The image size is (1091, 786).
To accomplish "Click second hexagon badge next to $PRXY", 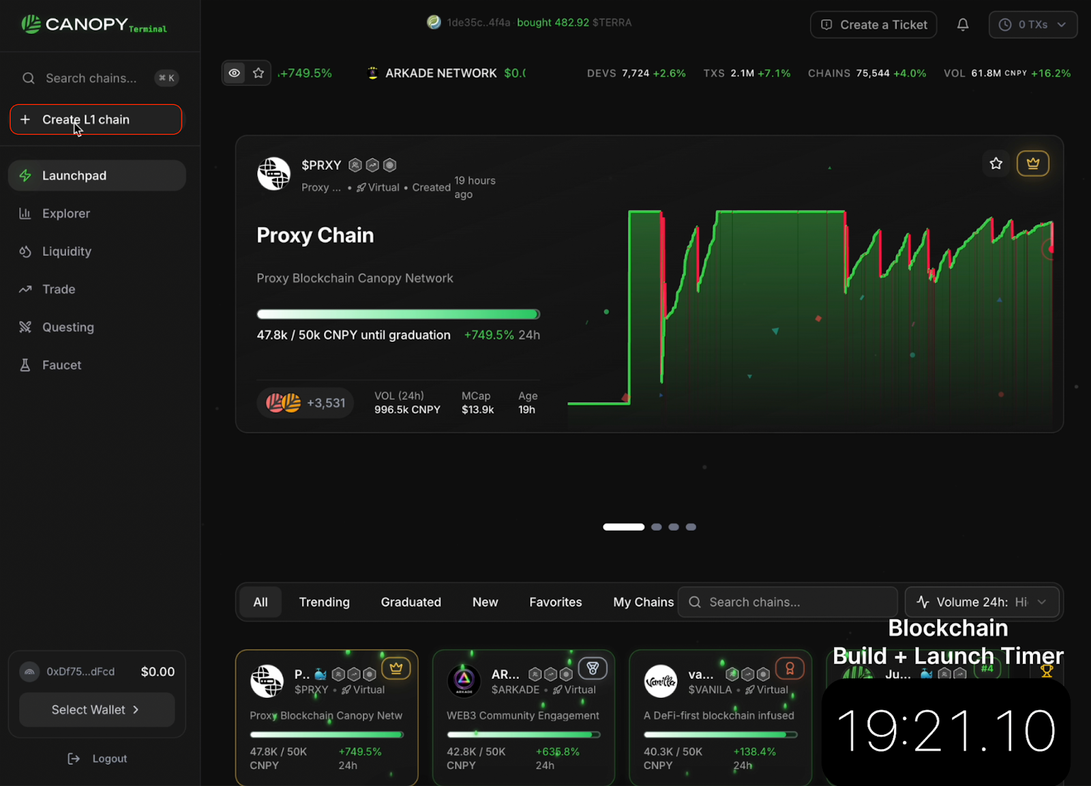I will (x=372, y=165).
